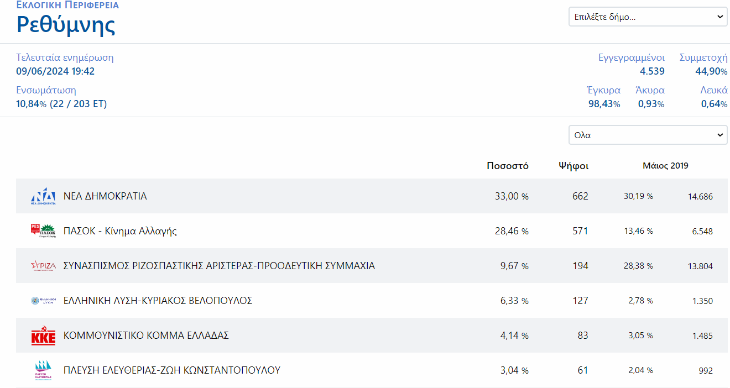This screenshot has height=388, width=730.
Task: Click the valid votes value 98,43%
Action: pos(604,104)
